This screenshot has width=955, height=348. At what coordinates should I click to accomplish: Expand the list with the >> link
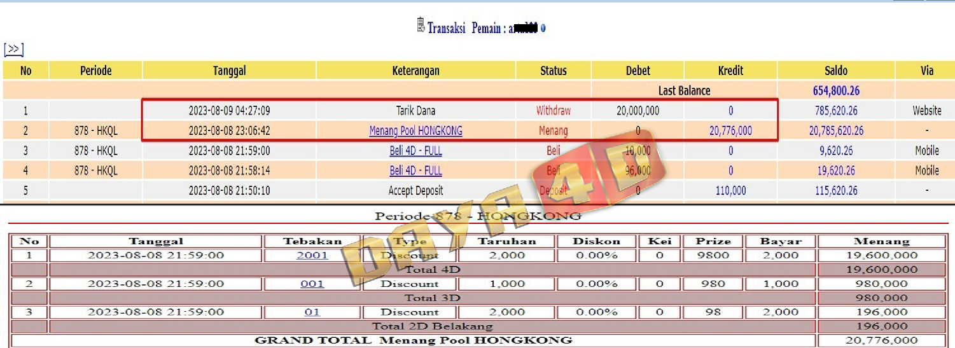13,50
